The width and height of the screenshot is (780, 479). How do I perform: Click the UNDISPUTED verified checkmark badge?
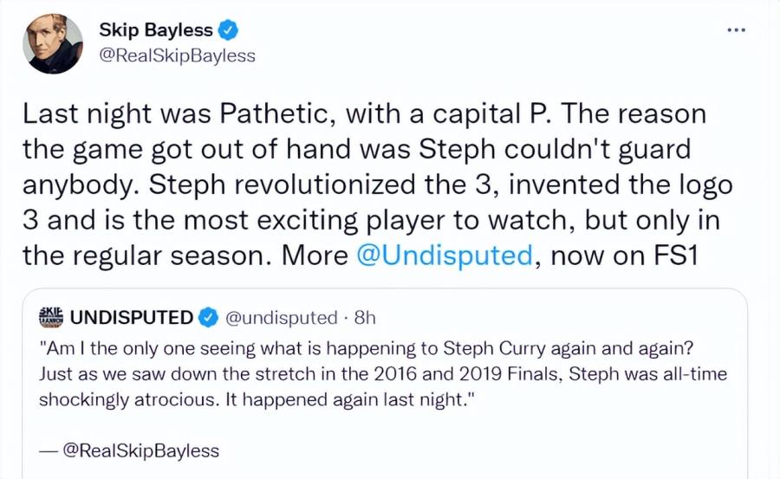click(x=208, y=317)
